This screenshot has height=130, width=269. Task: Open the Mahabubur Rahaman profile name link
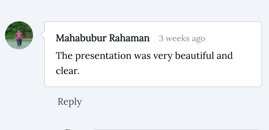(103, 38)
